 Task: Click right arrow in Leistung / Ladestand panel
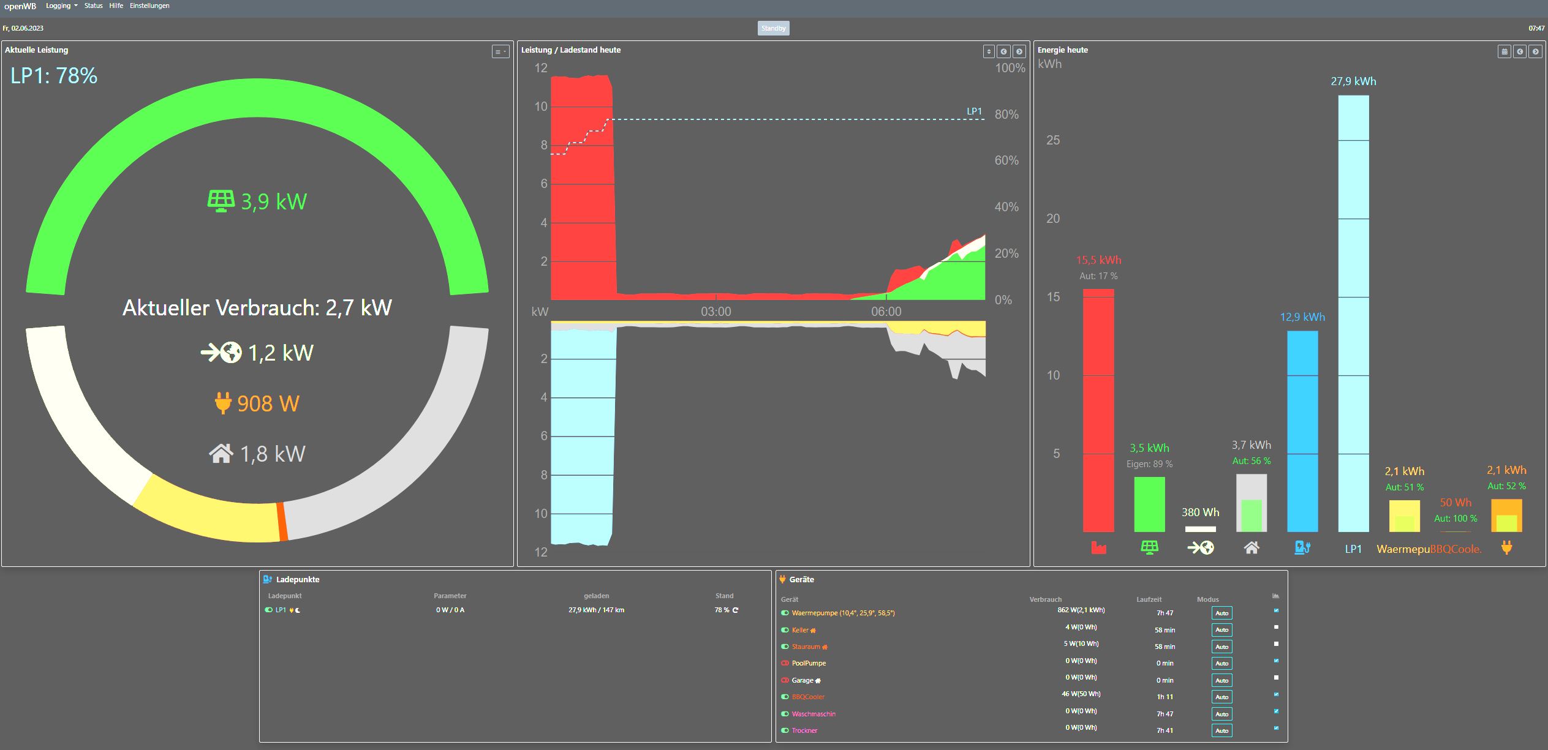click(x=1019, y=52)
